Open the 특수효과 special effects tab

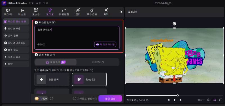coord(92,12)
